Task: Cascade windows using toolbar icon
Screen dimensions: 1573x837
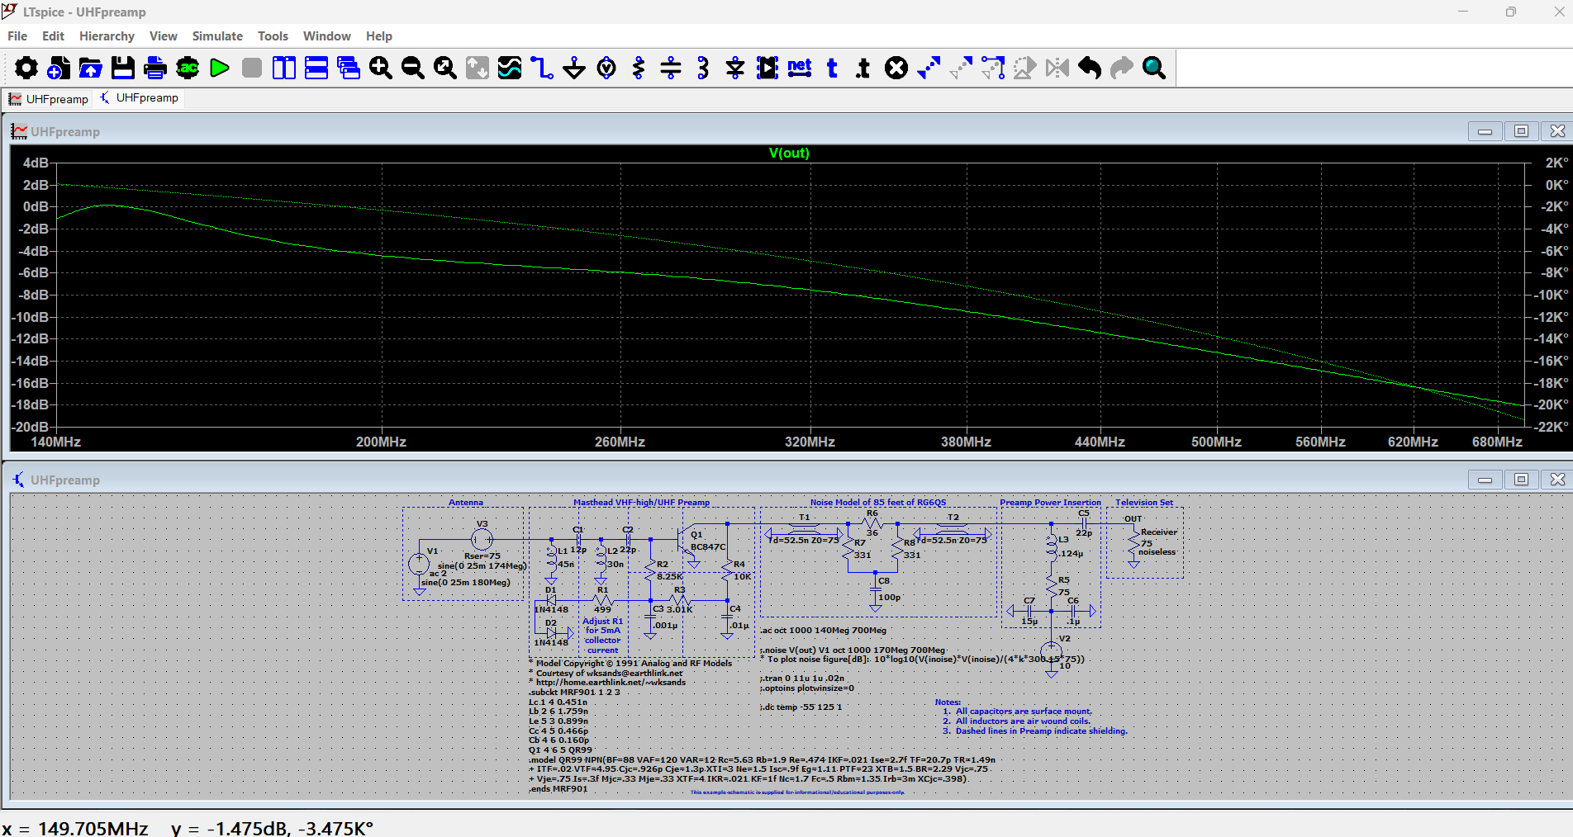Action: pyautogui.click(x=349, y=68)
